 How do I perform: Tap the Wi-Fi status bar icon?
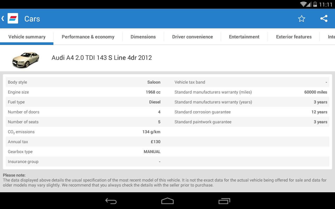304,4
